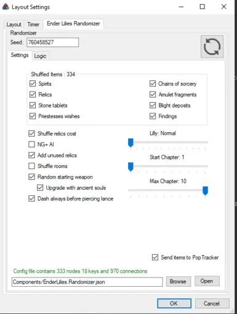Uncheck Upgrade with ancient souls

40,188
